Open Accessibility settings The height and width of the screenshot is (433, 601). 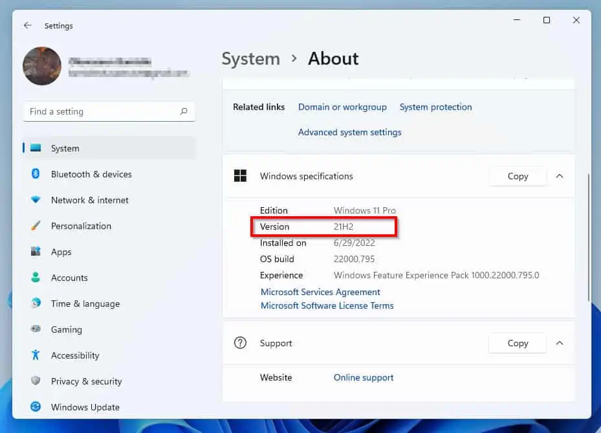pyautogui.click(x=109, y=355)
